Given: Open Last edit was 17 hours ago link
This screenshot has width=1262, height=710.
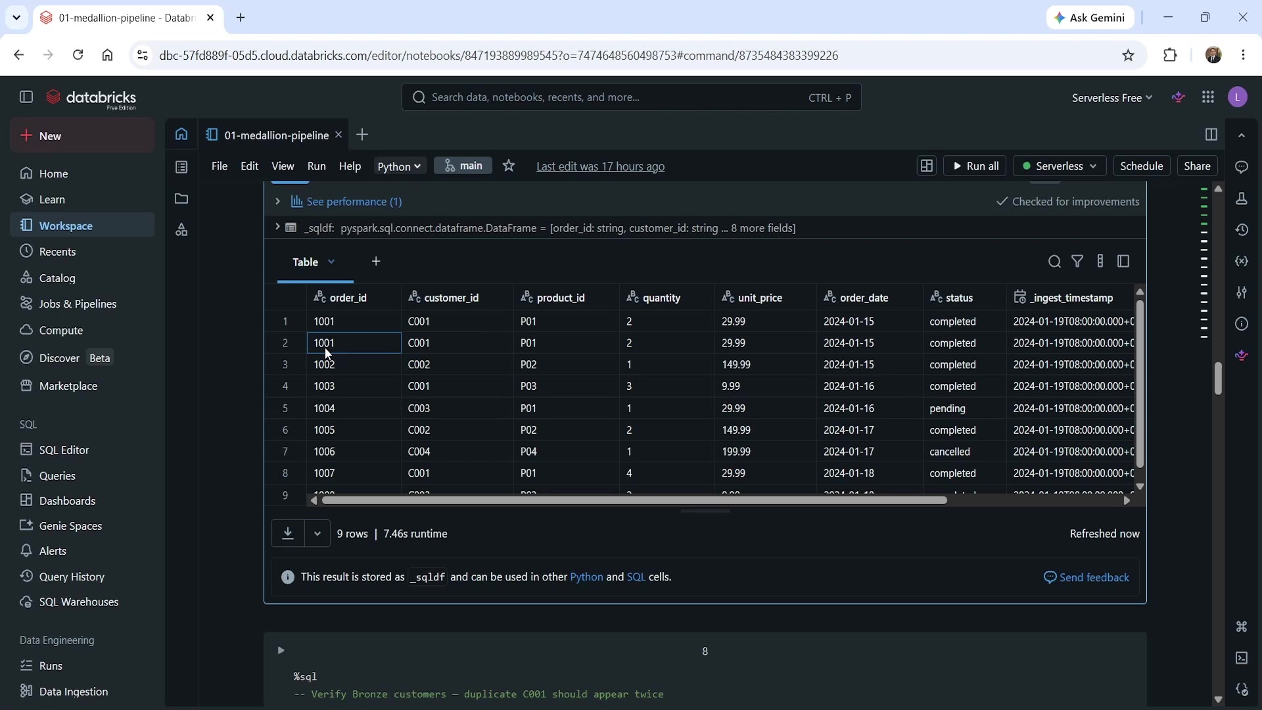Looking at the screenshot, I should pyautogui.click(x=600, y=167).
